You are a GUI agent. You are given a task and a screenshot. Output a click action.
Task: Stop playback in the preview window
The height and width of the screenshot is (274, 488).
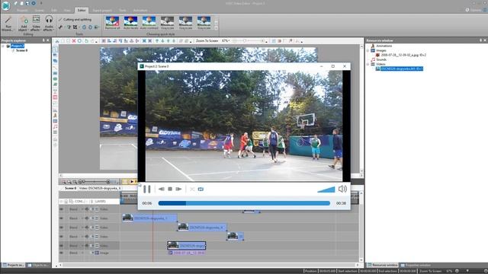coord(170,189)
